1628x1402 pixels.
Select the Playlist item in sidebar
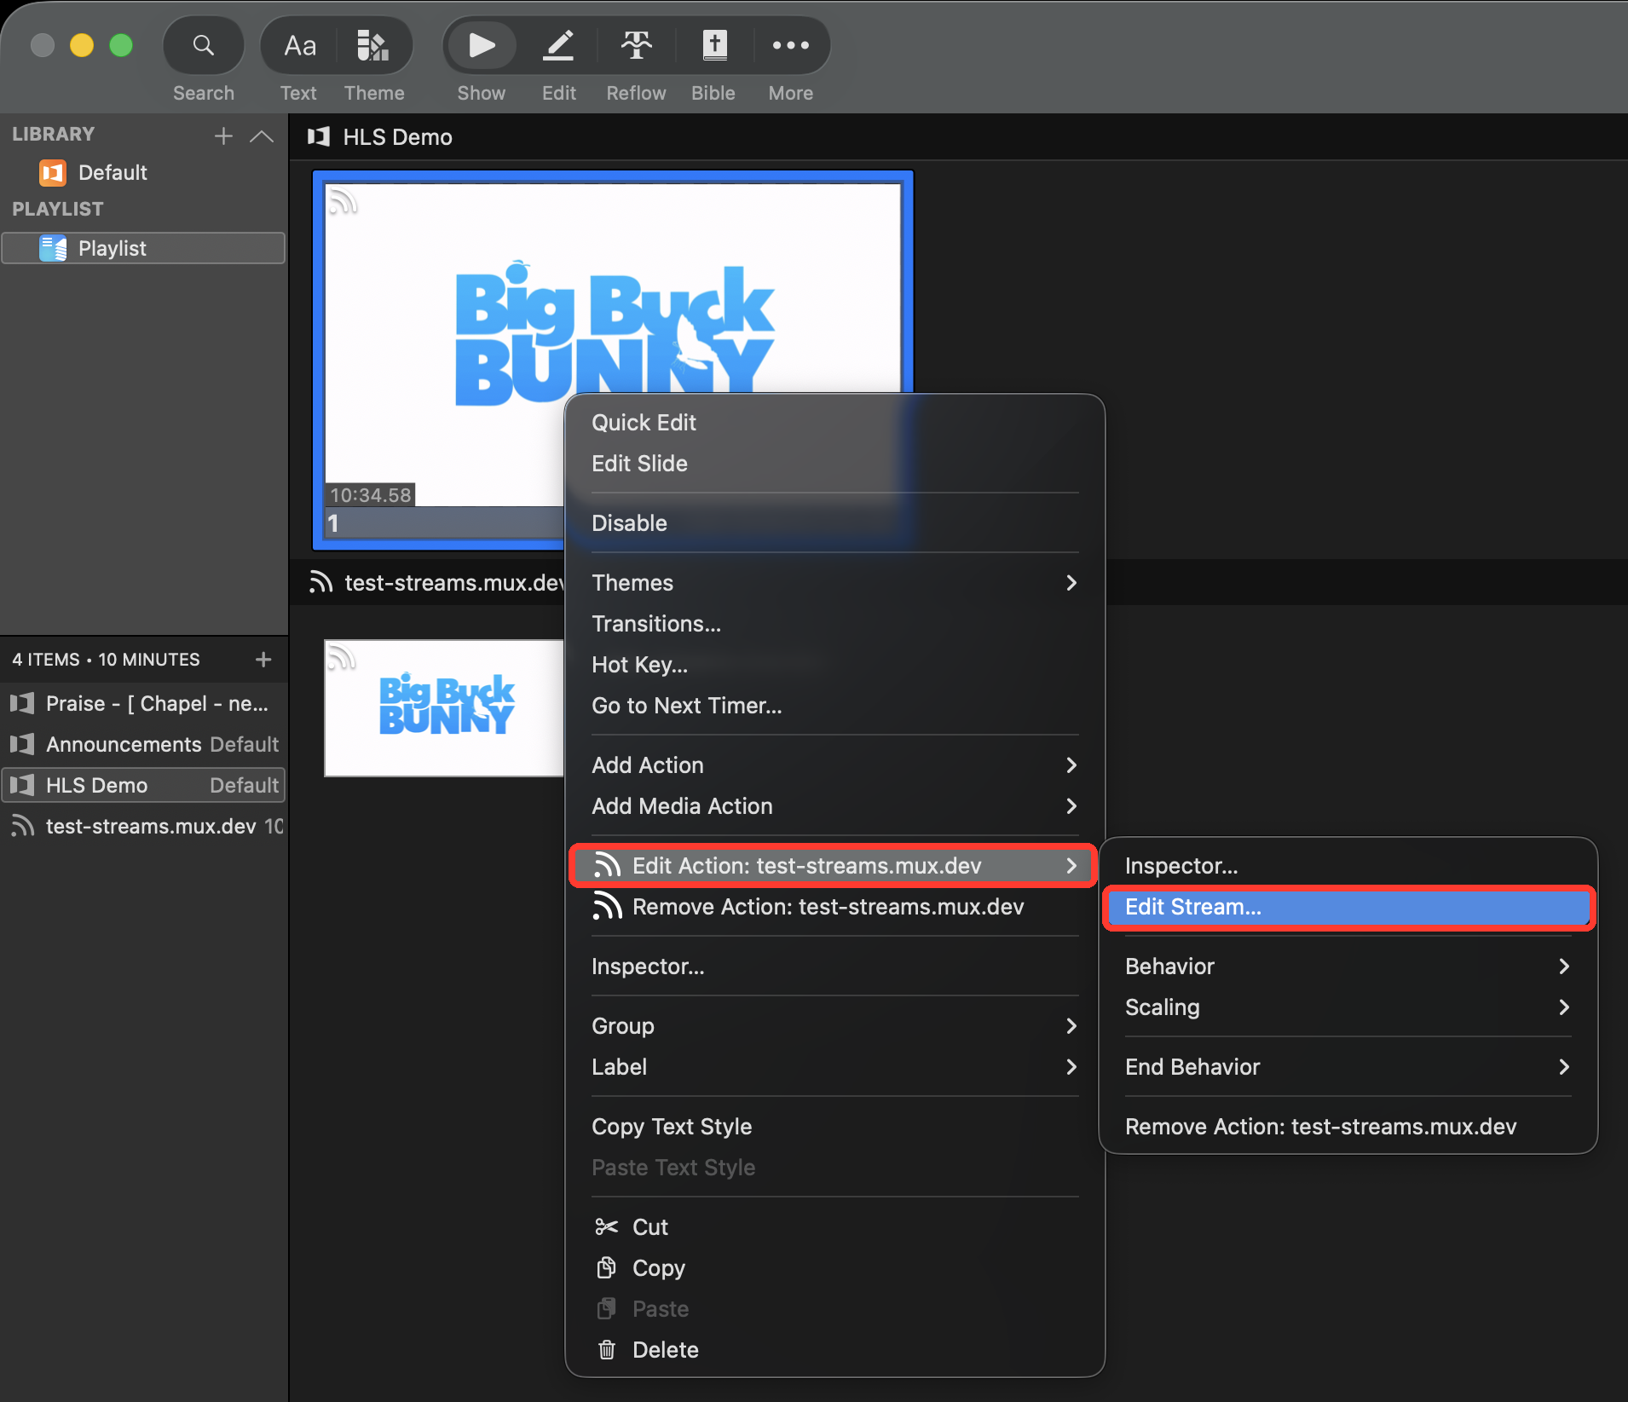point(143,248)
